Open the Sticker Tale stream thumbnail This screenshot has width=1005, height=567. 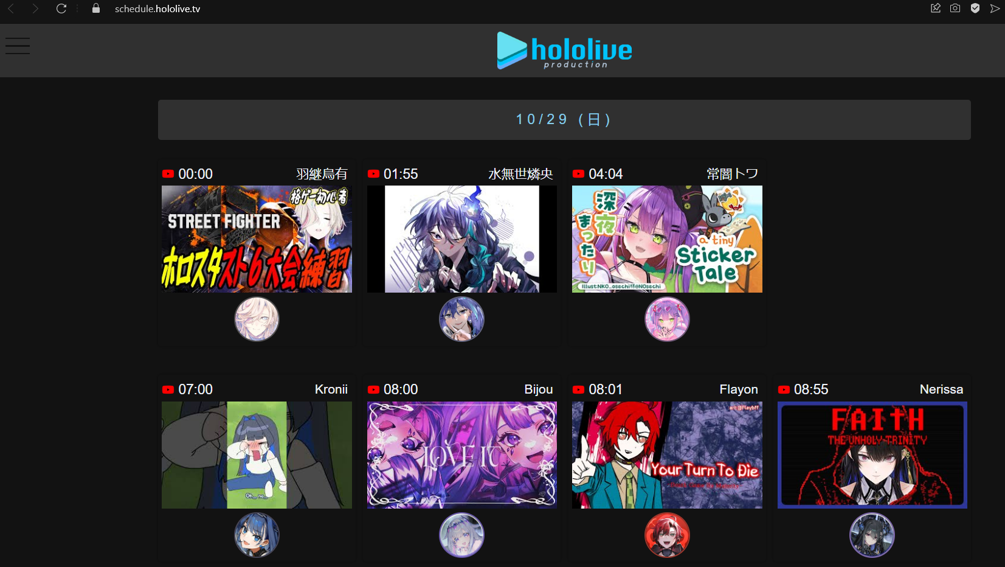tap(667, 239)
